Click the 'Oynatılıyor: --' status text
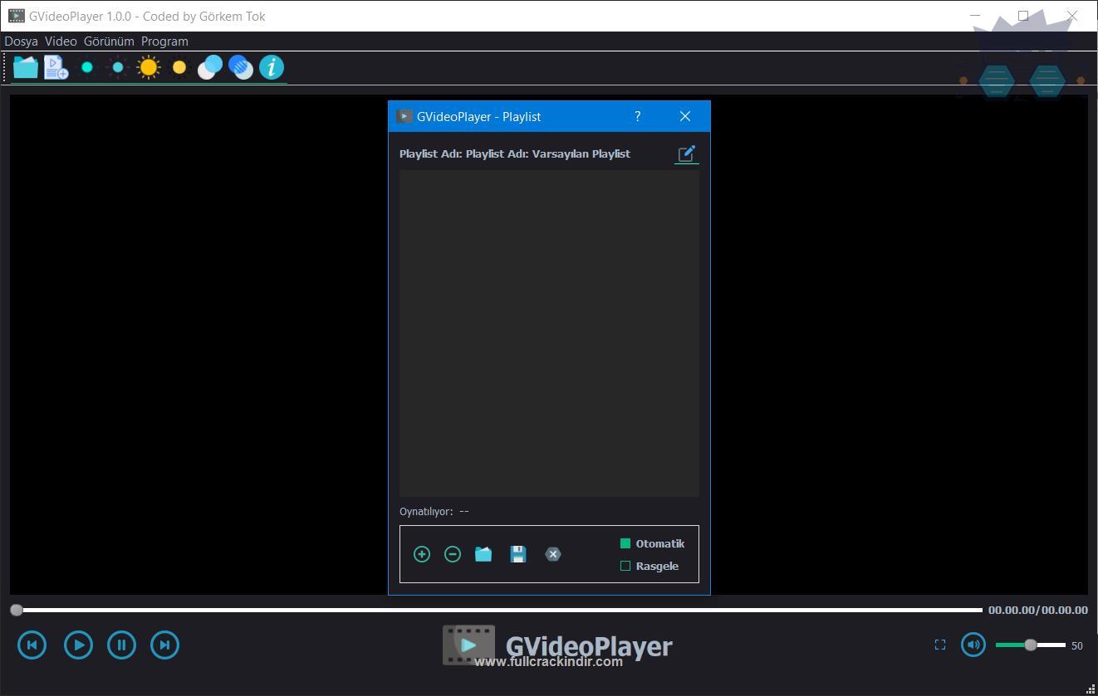Screen dimensions: 1098x696 (434, 511)
